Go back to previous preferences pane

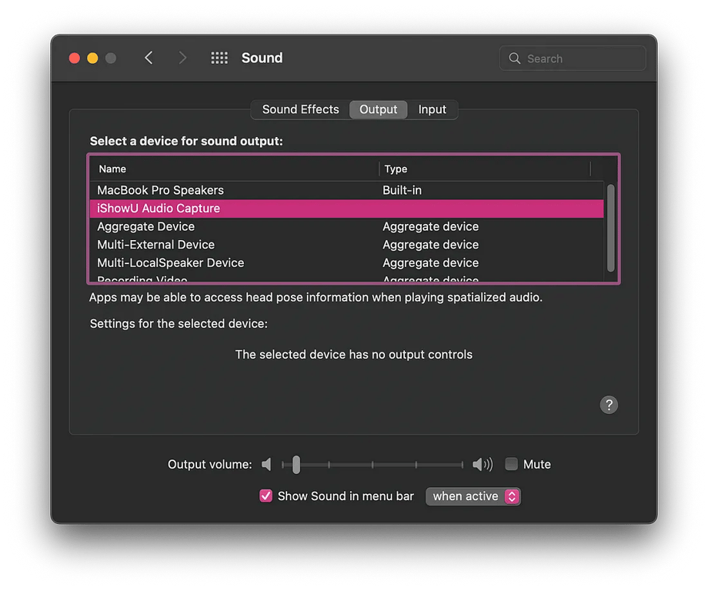coord(149,58)
